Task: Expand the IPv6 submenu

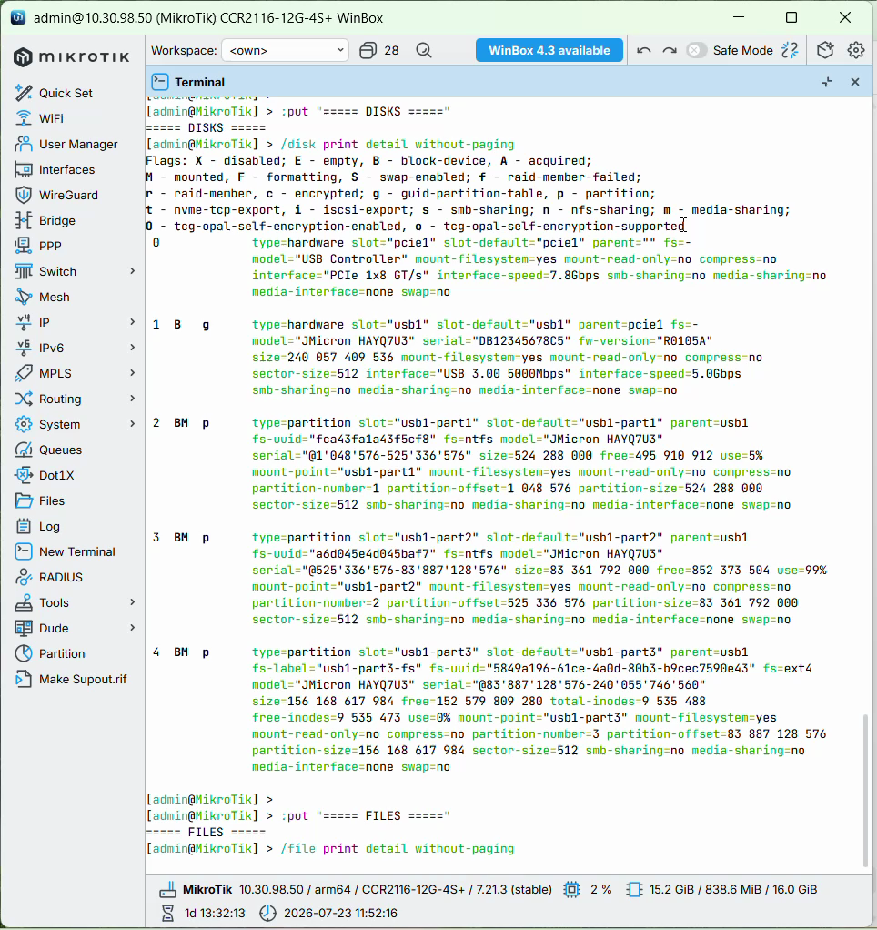Action: pyautogui.click(x=133, y=348)
